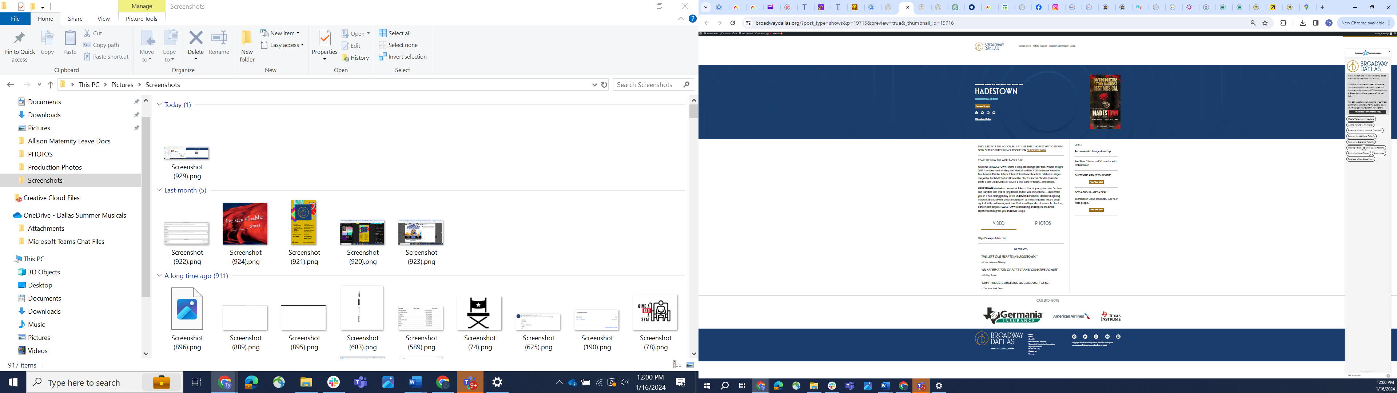Collapse the A long time ago (911) group
This screenshot has width=1397, height=393.
pos(159,276)
